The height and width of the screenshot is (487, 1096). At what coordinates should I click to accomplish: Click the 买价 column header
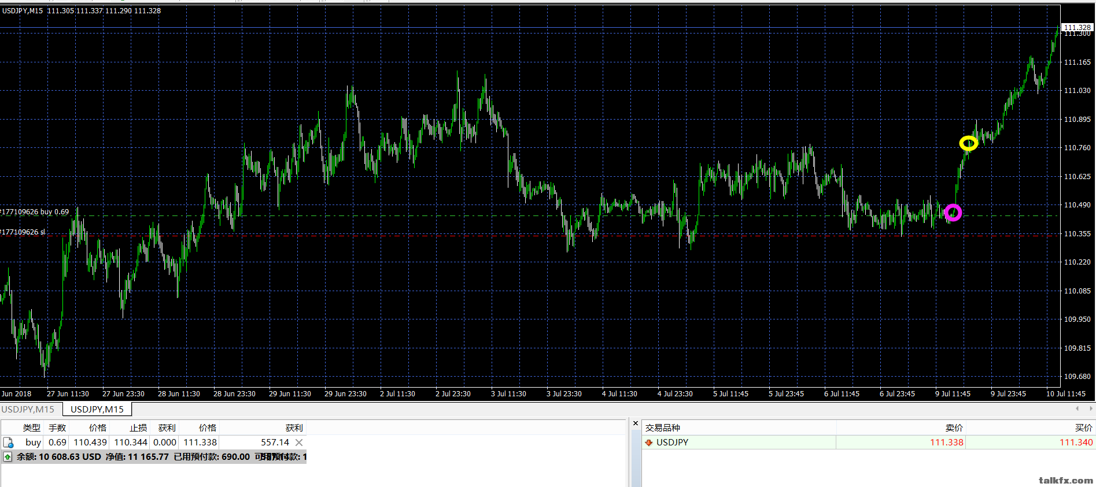coord(1084,427)
